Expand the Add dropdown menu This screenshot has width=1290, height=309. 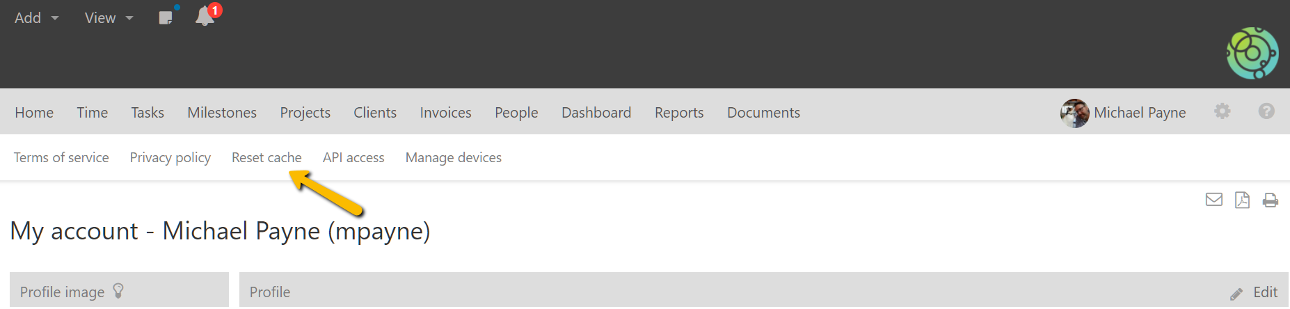(36, 18)
